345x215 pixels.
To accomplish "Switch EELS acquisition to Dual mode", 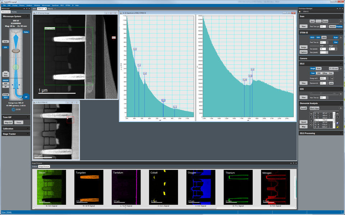I will 318,68.
